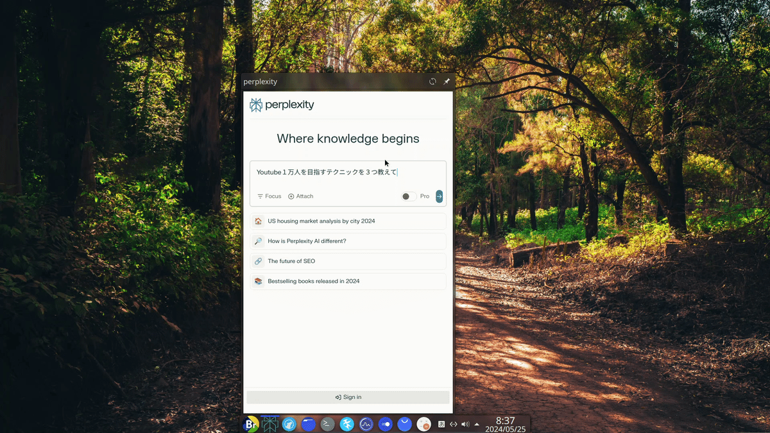Click the Sign in button
770x433 pixels.
pos(348,397)
